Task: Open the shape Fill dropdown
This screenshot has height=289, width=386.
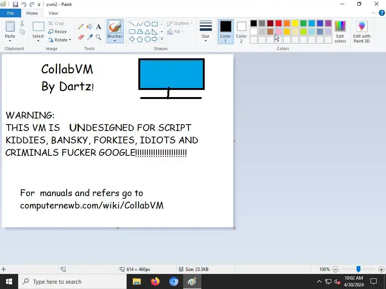Action: coord(175,32)
